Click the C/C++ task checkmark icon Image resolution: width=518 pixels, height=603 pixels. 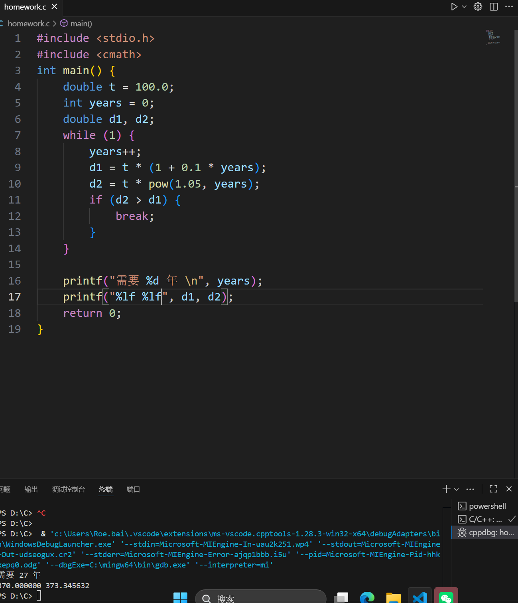pyautogui.click(x=512, y=519)
